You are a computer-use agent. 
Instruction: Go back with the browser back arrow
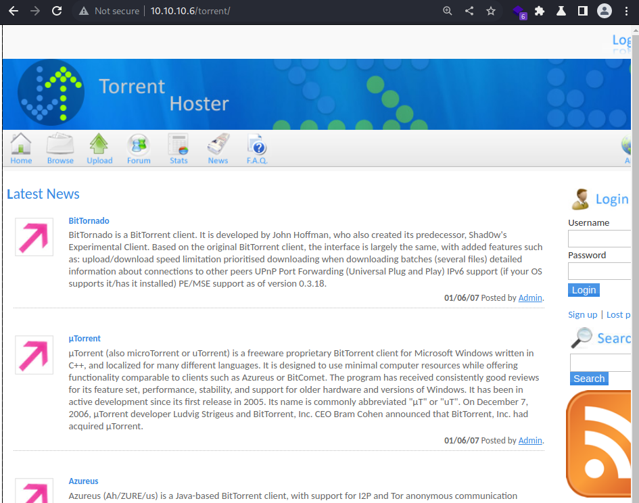click(14, 11)
